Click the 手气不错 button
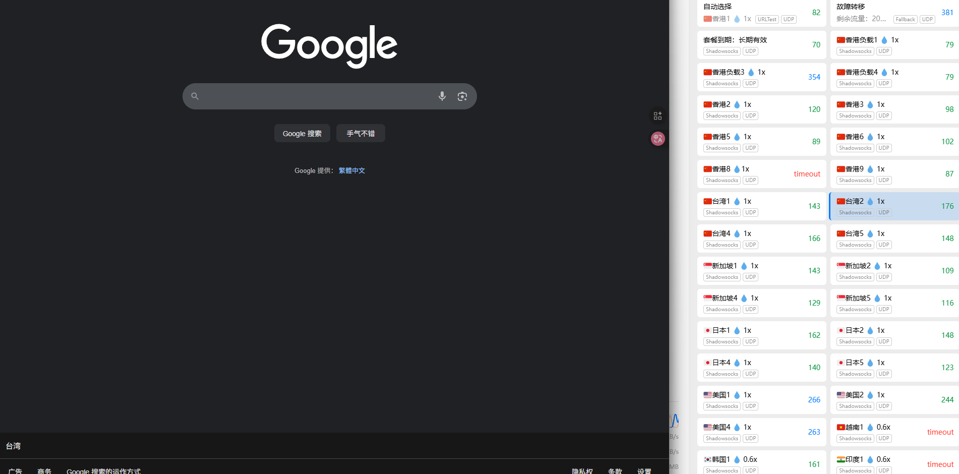 click(x=361, y=134)
